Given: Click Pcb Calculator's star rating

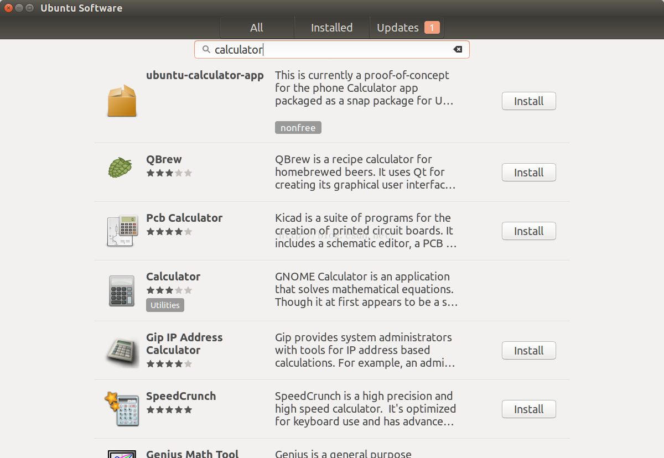Looking at the screenshot, I should (169, 232).
